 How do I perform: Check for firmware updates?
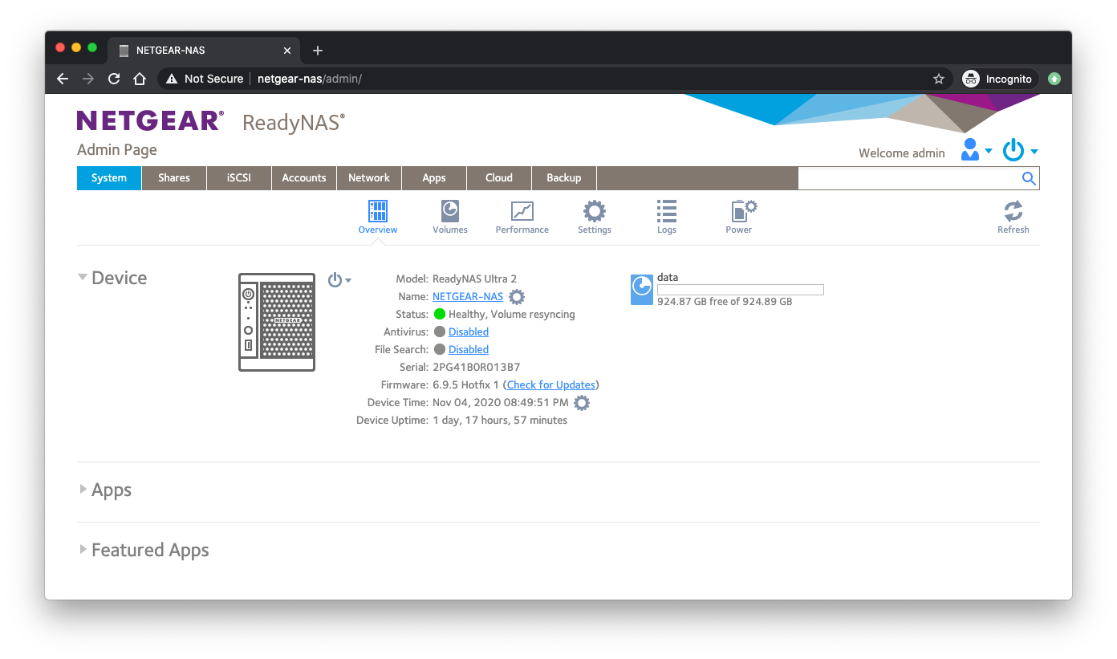550,384
